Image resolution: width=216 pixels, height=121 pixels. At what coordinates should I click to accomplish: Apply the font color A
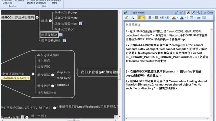pyautogui.click(x=182, y=18)
